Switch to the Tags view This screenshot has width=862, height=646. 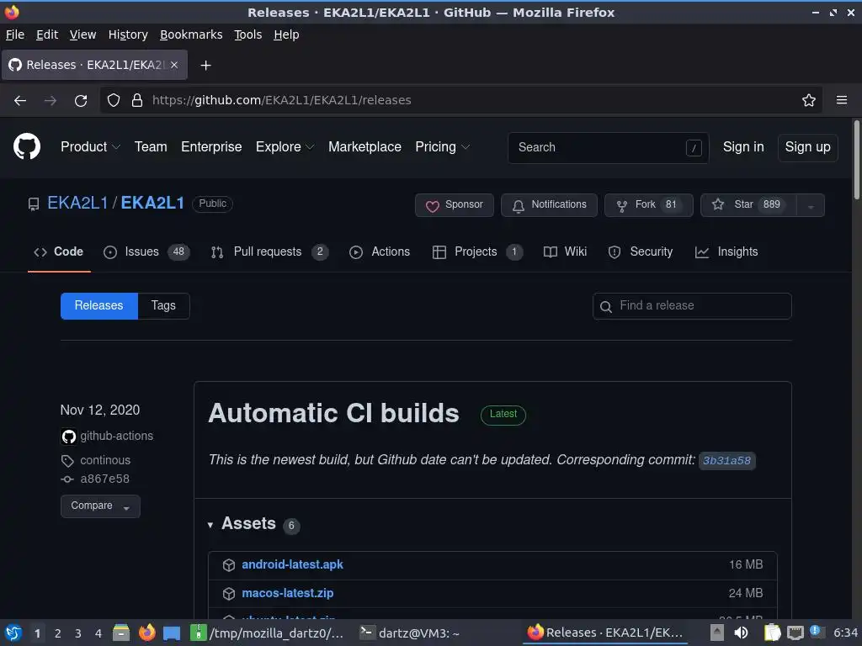[163, 306]
